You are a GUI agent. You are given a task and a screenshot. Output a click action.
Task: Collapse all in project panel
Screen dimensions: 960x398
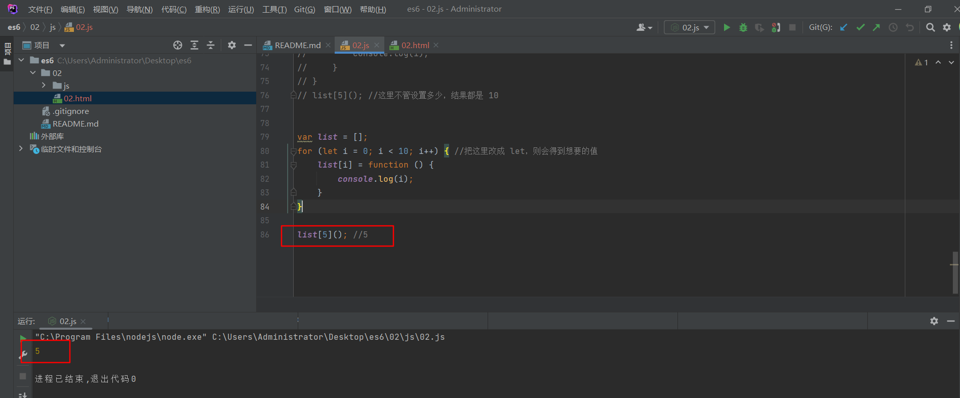click(211, 45)
